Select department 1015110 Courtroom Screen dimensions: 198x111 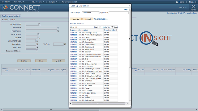pyautogui.click(x=73, y=66)
